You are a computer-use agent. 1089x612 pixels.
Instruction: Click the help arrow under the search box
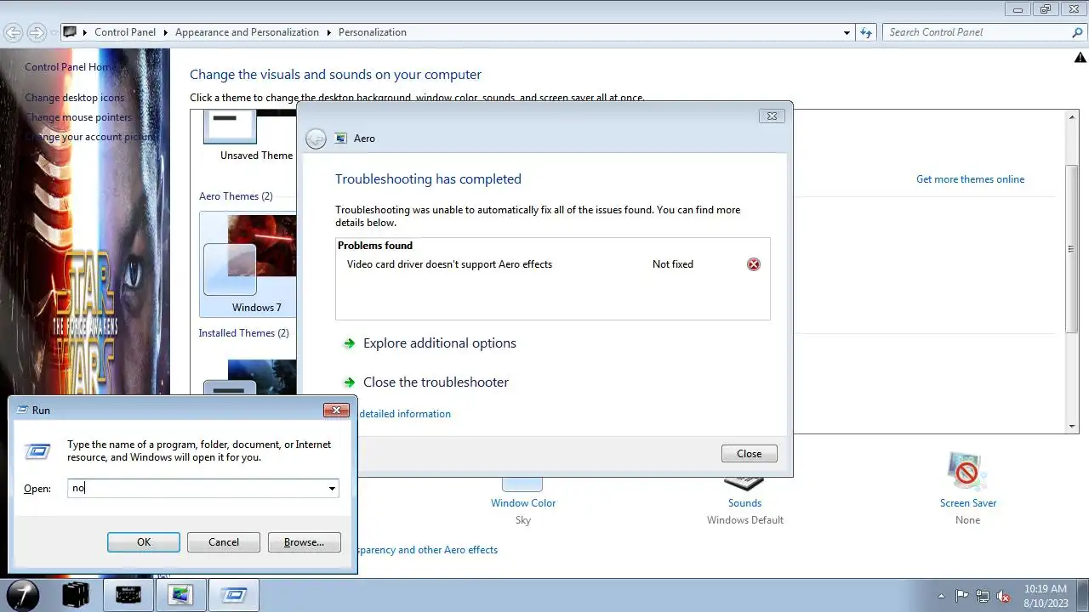(x=1080, y=58)
